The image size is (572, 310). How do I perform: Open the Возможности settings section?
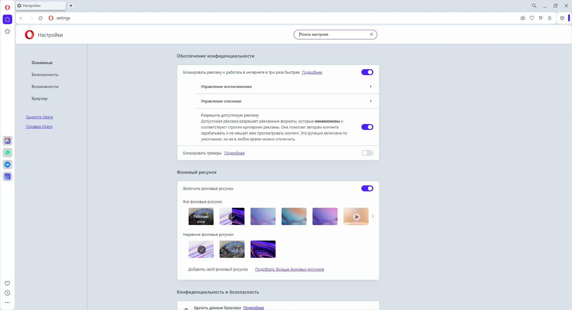(x=45, y=86)
